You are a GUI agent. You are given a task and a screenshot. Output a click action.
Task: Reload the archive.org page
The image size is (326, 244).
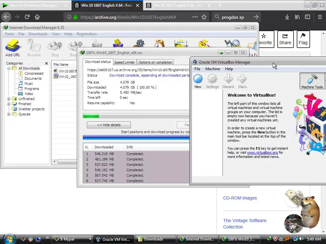click(27, 17)
